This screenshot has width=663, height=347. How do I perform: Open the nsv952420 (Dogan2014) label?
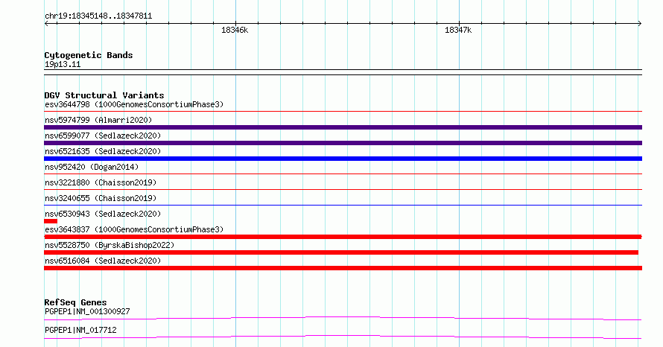pos(92,167)
